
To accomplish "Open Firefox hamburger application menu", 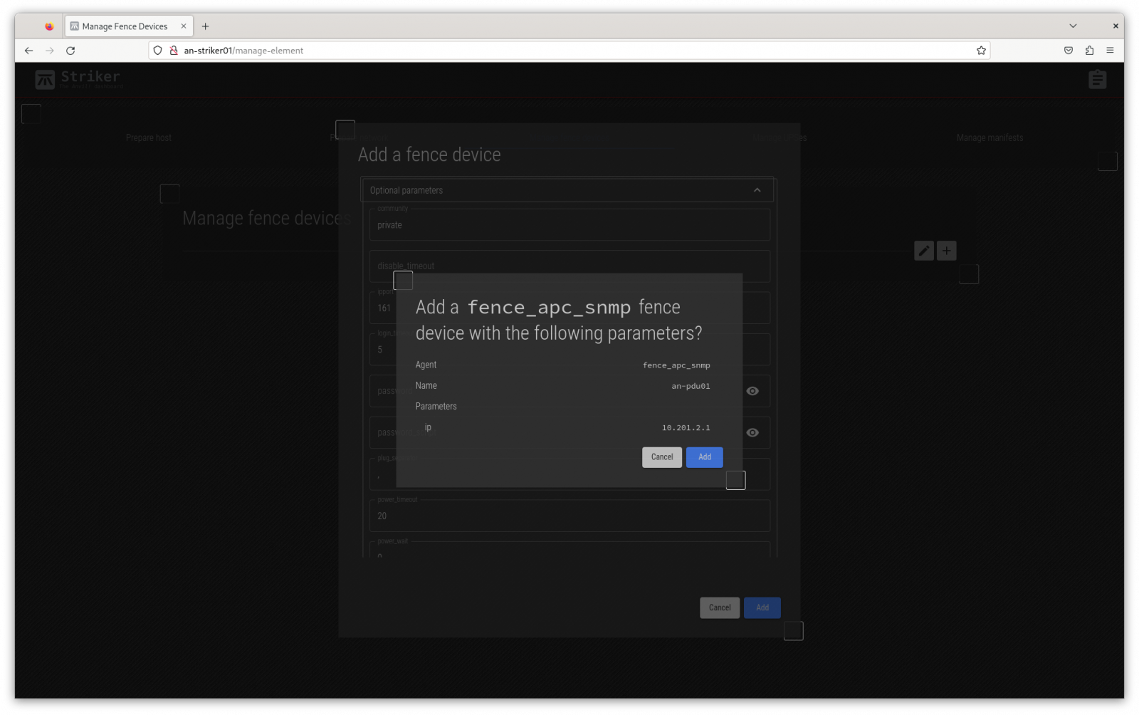I will [x=1110, y=51].
